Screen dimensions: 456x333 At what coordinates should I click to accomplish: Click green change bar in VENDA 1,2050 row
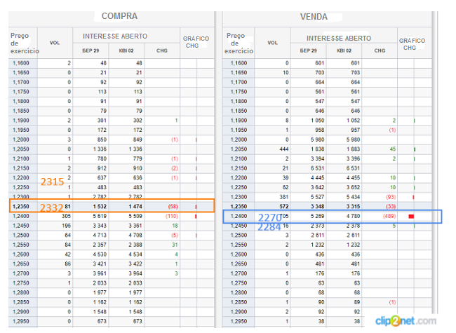[415, 149]
